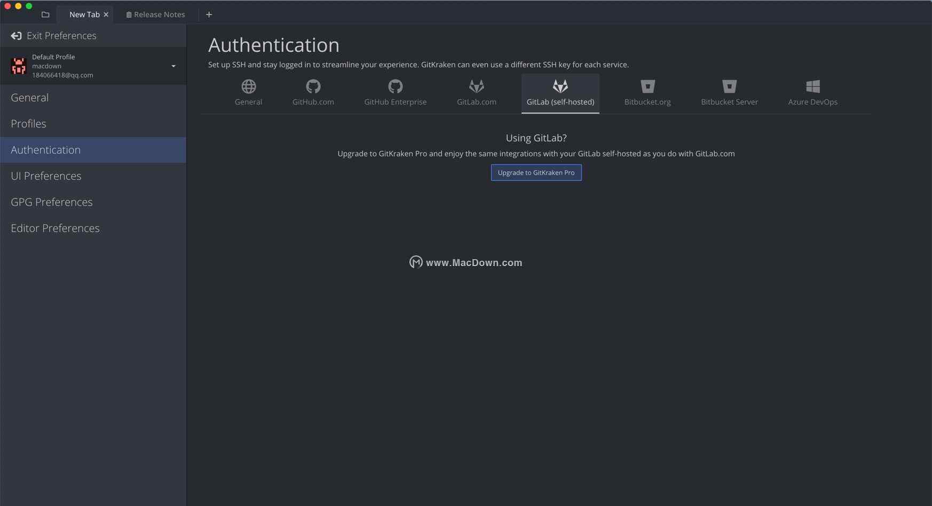Click the Default Profile name text
The image size is (932, 506).
(x=53, y=57)
